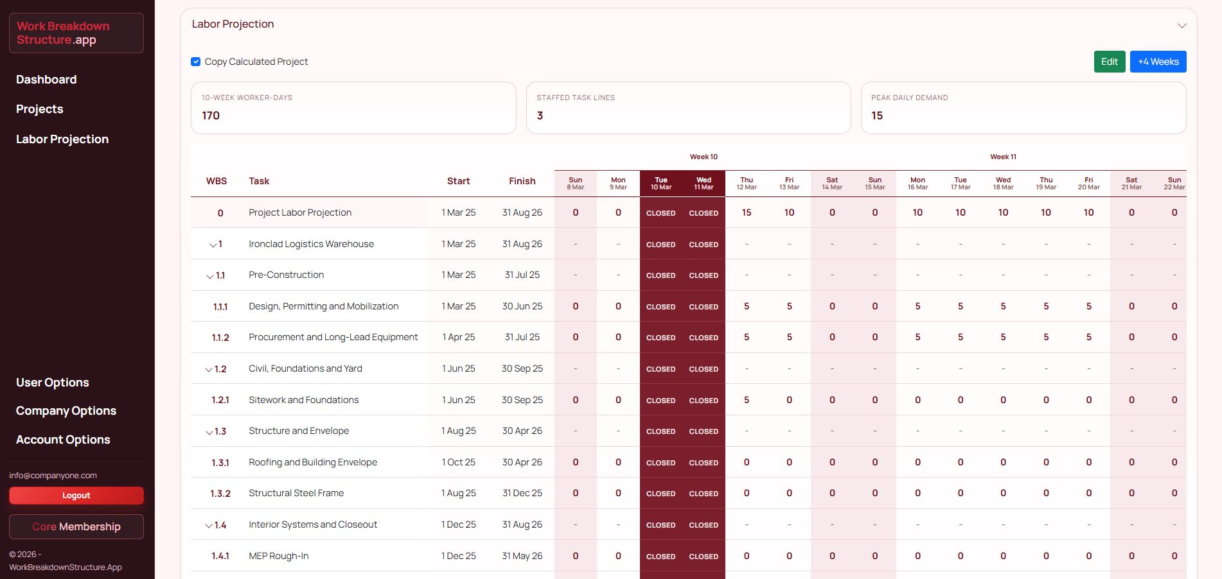Screen dimensions: 1222x579
Task: Click the Work Breakdown Structure.app logo
Action: pos(76,33)
